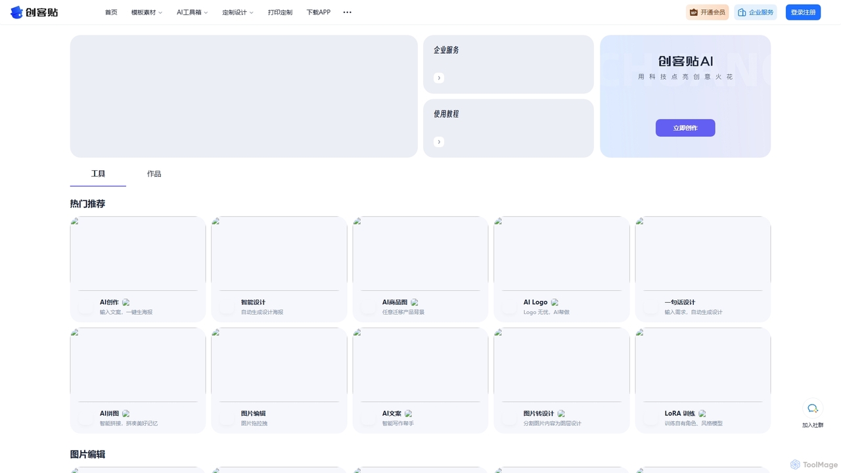Click the 登录注册 button

coord(803,12)
